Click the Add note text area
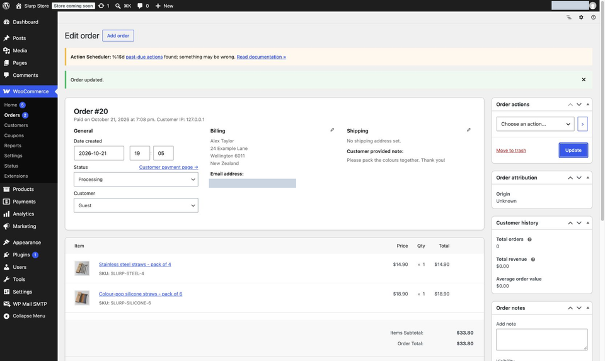 point(542,340)
